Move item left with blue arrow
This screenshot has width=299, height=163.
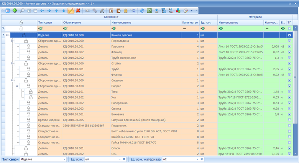pos(42,11)
